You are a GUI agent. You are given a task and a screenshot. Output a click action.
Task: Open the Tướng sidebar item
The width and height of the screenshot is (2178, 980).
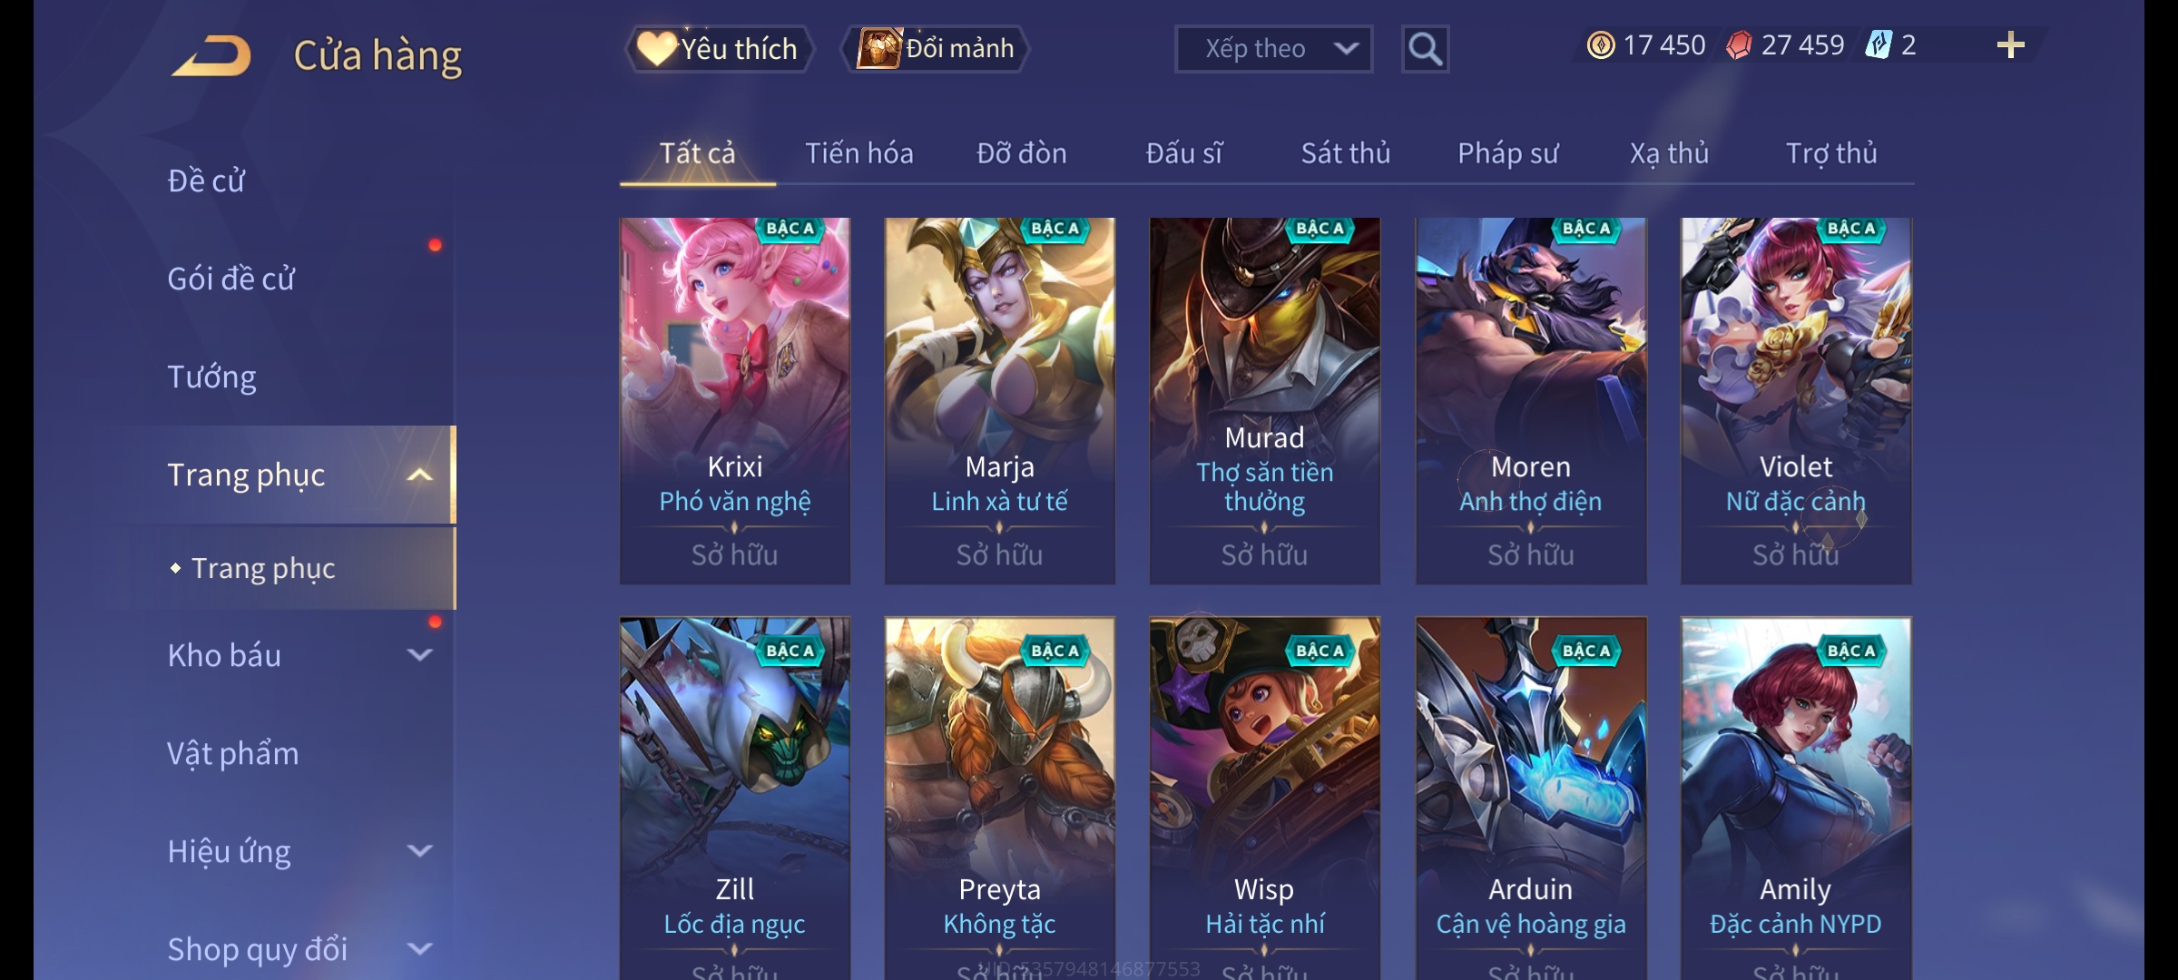pyautogui.click(x=211, y=377)
